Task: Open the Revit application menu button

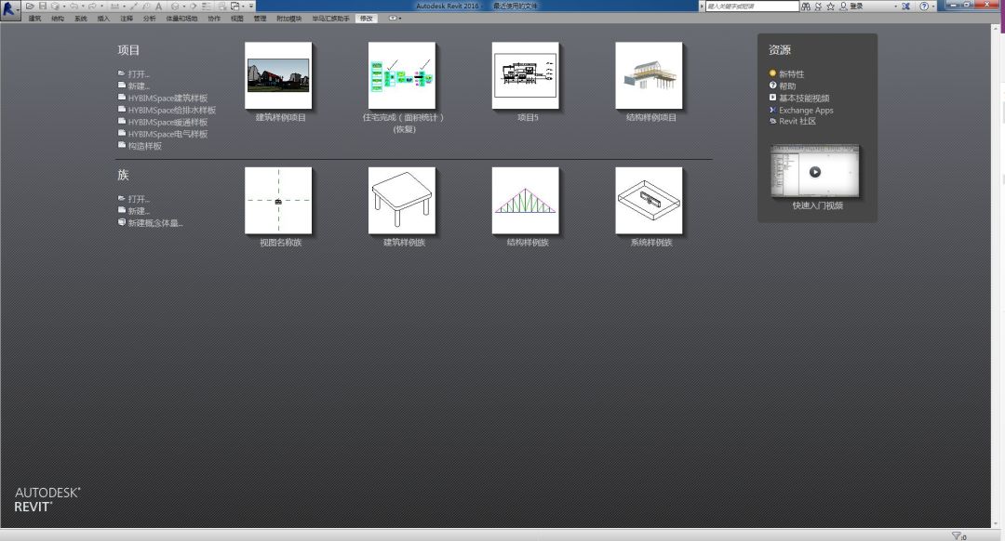Action: click(x=9, y=9)
